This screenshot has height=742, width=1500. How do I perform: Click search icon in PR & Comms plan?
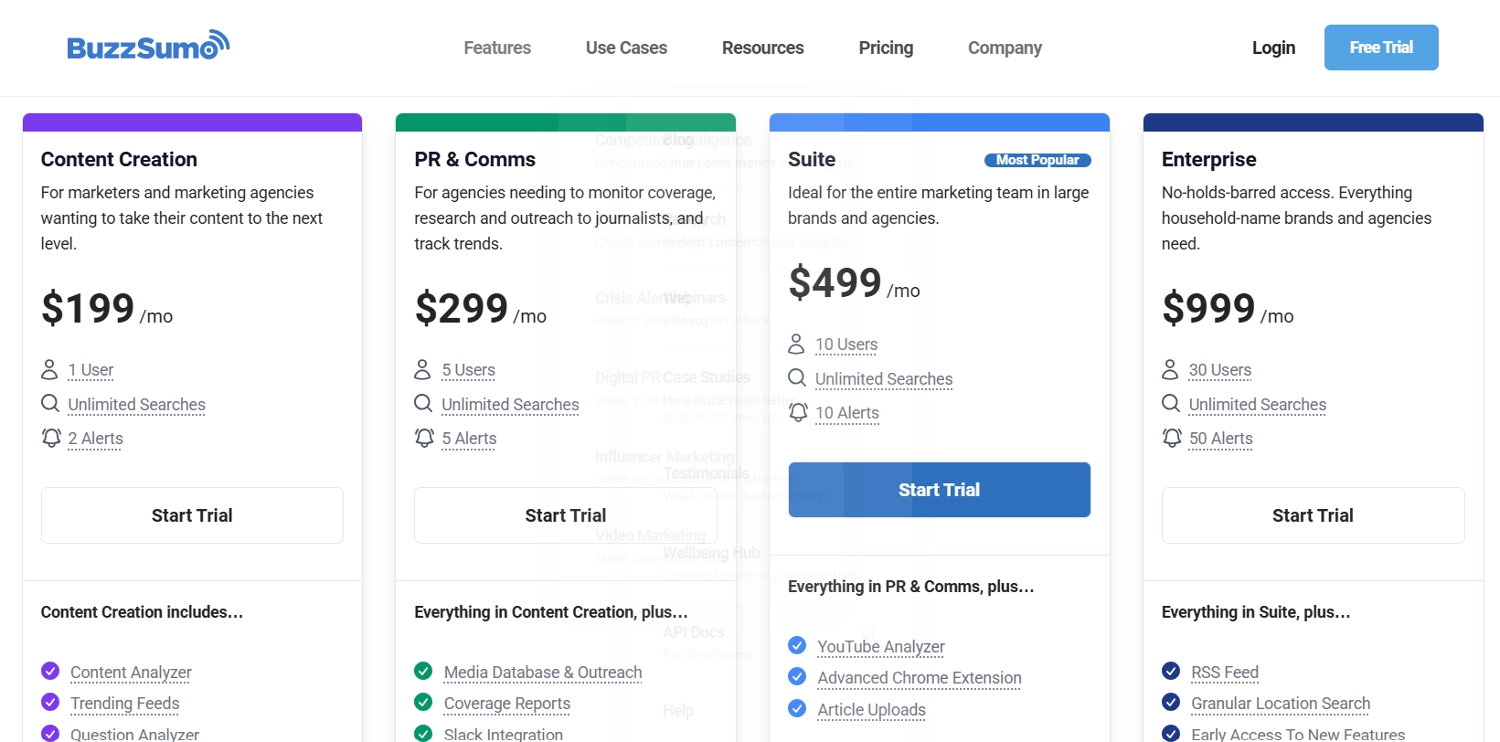[x=423, y=403]
